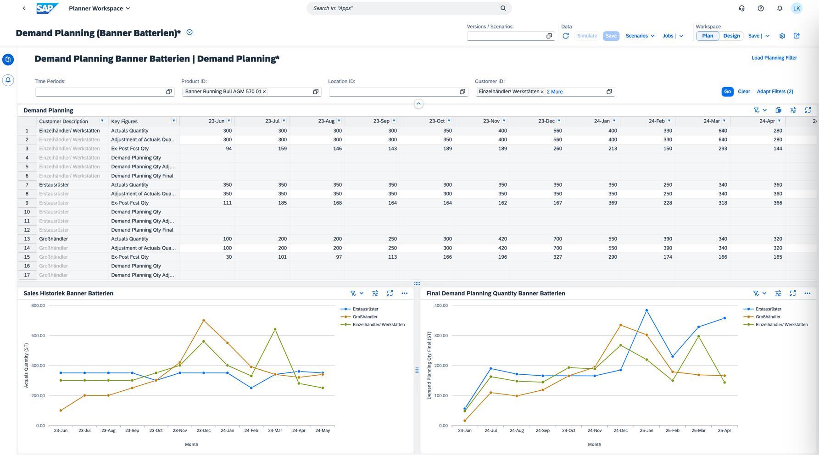819x455 pixels.
Task: Click the search magnifier icon
Action: pyautogui.click(x=503, y=8)
